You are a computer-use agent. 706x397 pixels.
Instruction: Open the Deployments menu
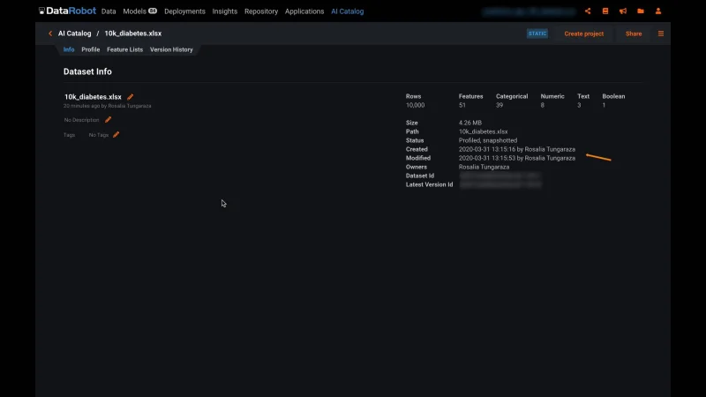pyautogui.click(x=184, y=11)
